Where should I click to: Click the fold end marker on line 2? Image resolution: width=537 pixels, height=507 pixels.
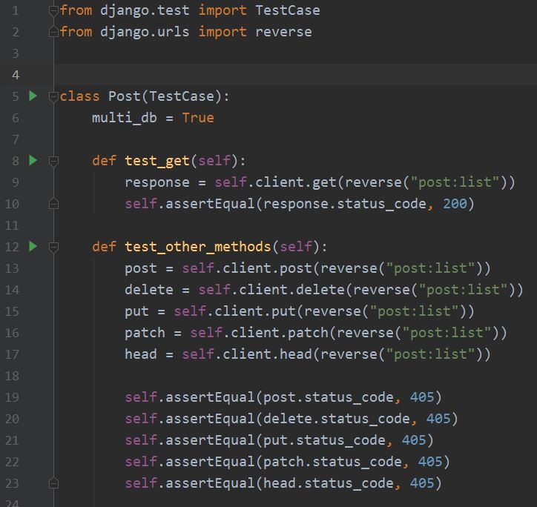click(53, 32)
